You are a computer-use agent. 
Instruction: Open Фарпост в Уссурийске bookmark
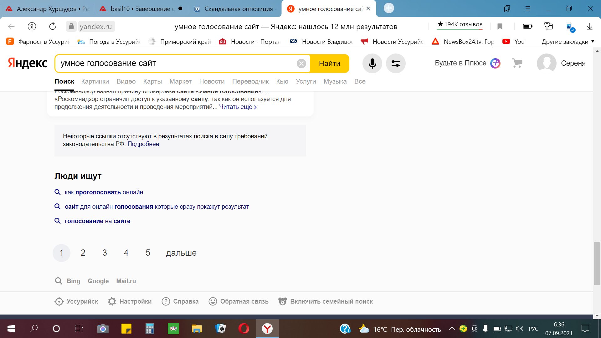pos(38,42)
